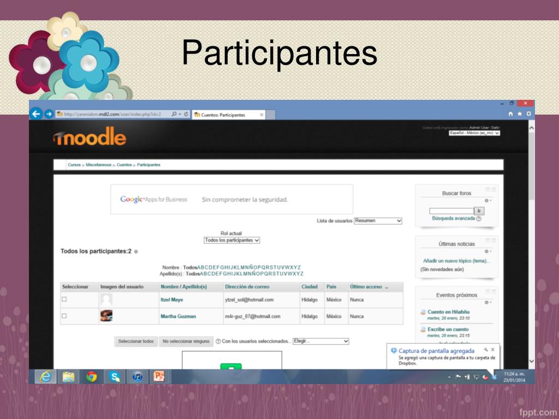
Task: Open Skype from taskbar
Action: 115,376
